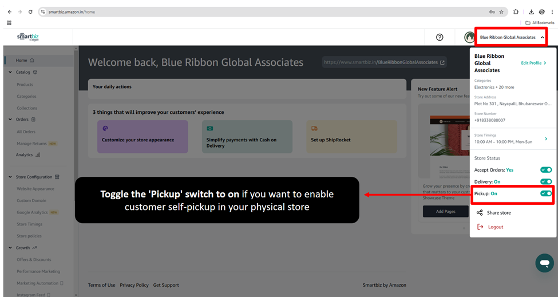The height and width of the screenshot is (297, 558).
Task: Click Logout
Action: pos(496,227)
